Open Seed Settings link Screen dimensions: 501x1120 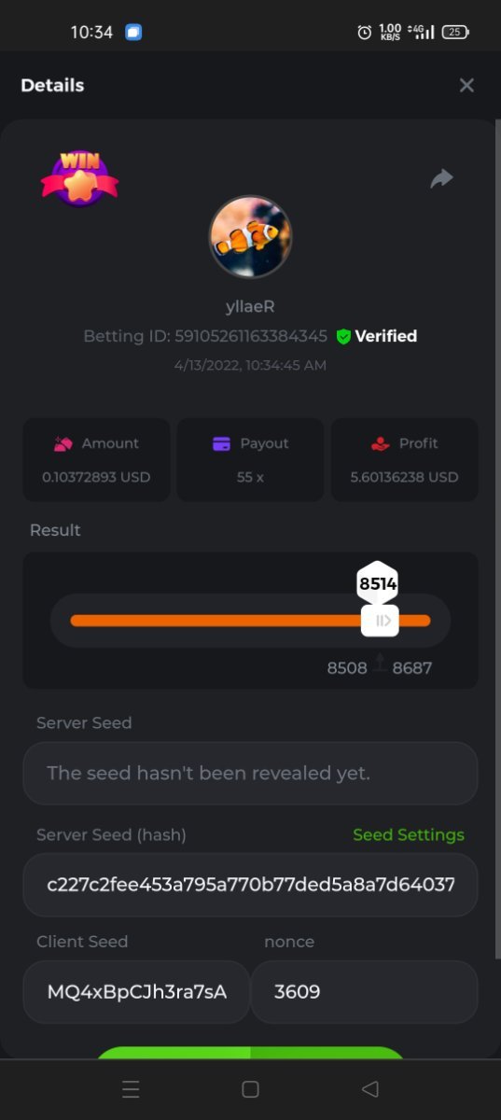tap(409, 834)
